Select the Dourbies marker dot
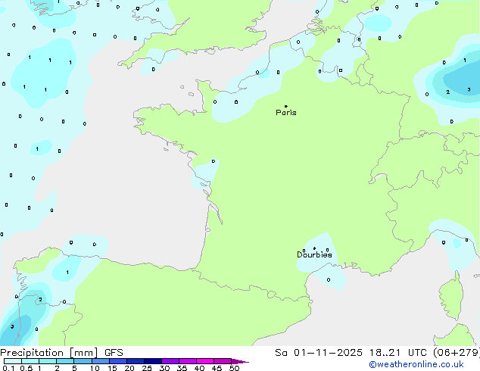The width and height of the screenshot is (480, 371). (314, 248)
